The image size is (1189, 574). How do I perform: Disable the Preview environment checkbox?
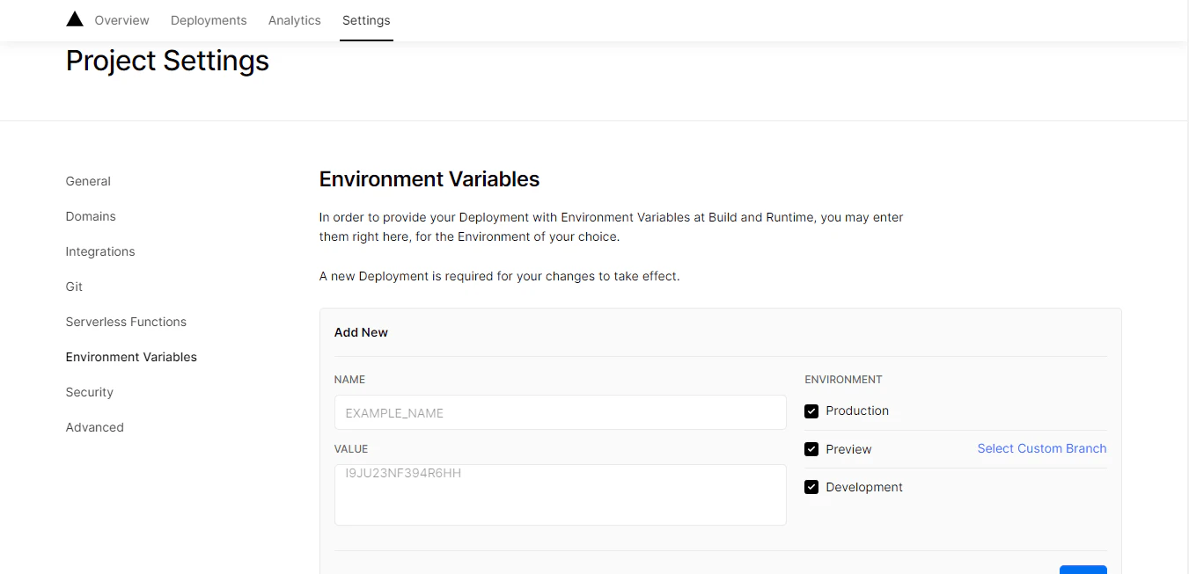(811, 448)
